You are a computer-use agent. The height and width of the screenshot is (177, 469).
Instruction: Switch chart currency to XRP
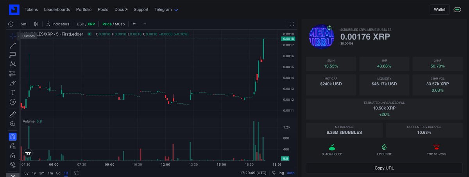pyautogui.click(x=91, y=24)
